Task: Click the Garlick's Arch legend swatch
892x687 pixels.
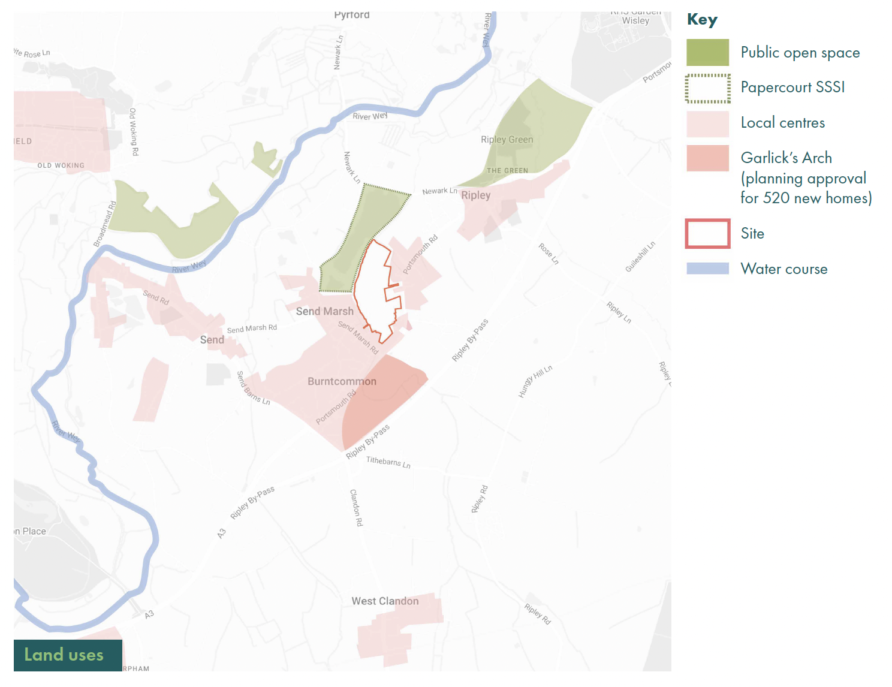Action: point(707,158)
